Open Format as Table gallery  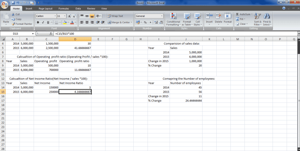pos(187,19)
